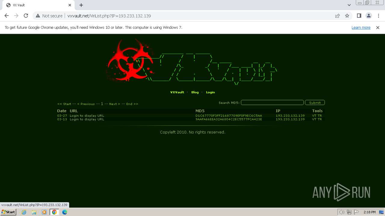This screenshot has width=385, height=216.
Task: Open Chrome's three-dot menu
Action: coord(378,16)
